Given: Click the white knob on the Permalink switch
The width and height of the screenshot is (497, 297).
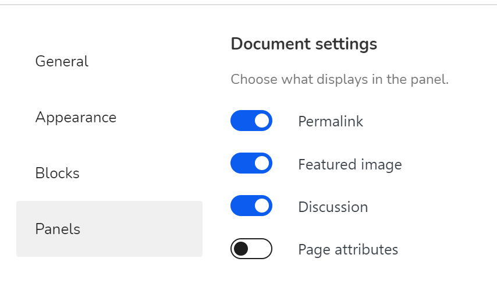Looking at the screenshot, I should pyautogui.click(x=262, y=121).
